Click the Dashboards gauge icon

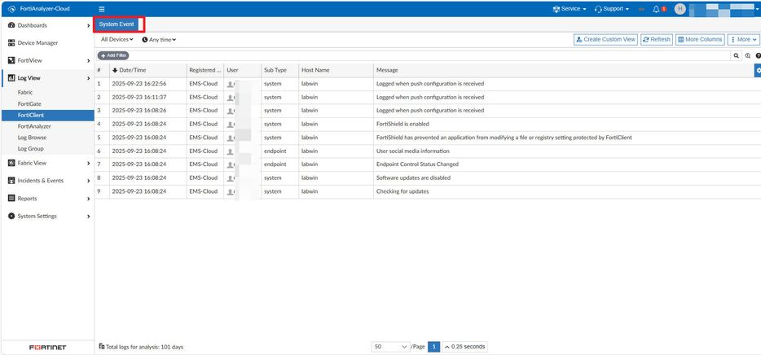[11, 25]
